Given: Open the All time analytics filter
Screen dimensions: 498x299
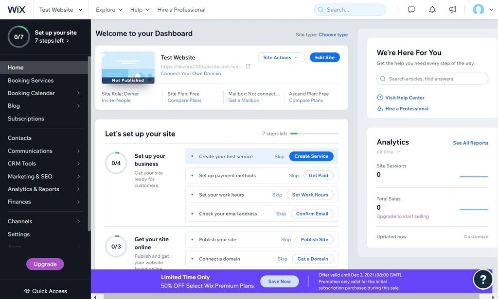Looking at the screenshot, I should [x=389, y=152].
